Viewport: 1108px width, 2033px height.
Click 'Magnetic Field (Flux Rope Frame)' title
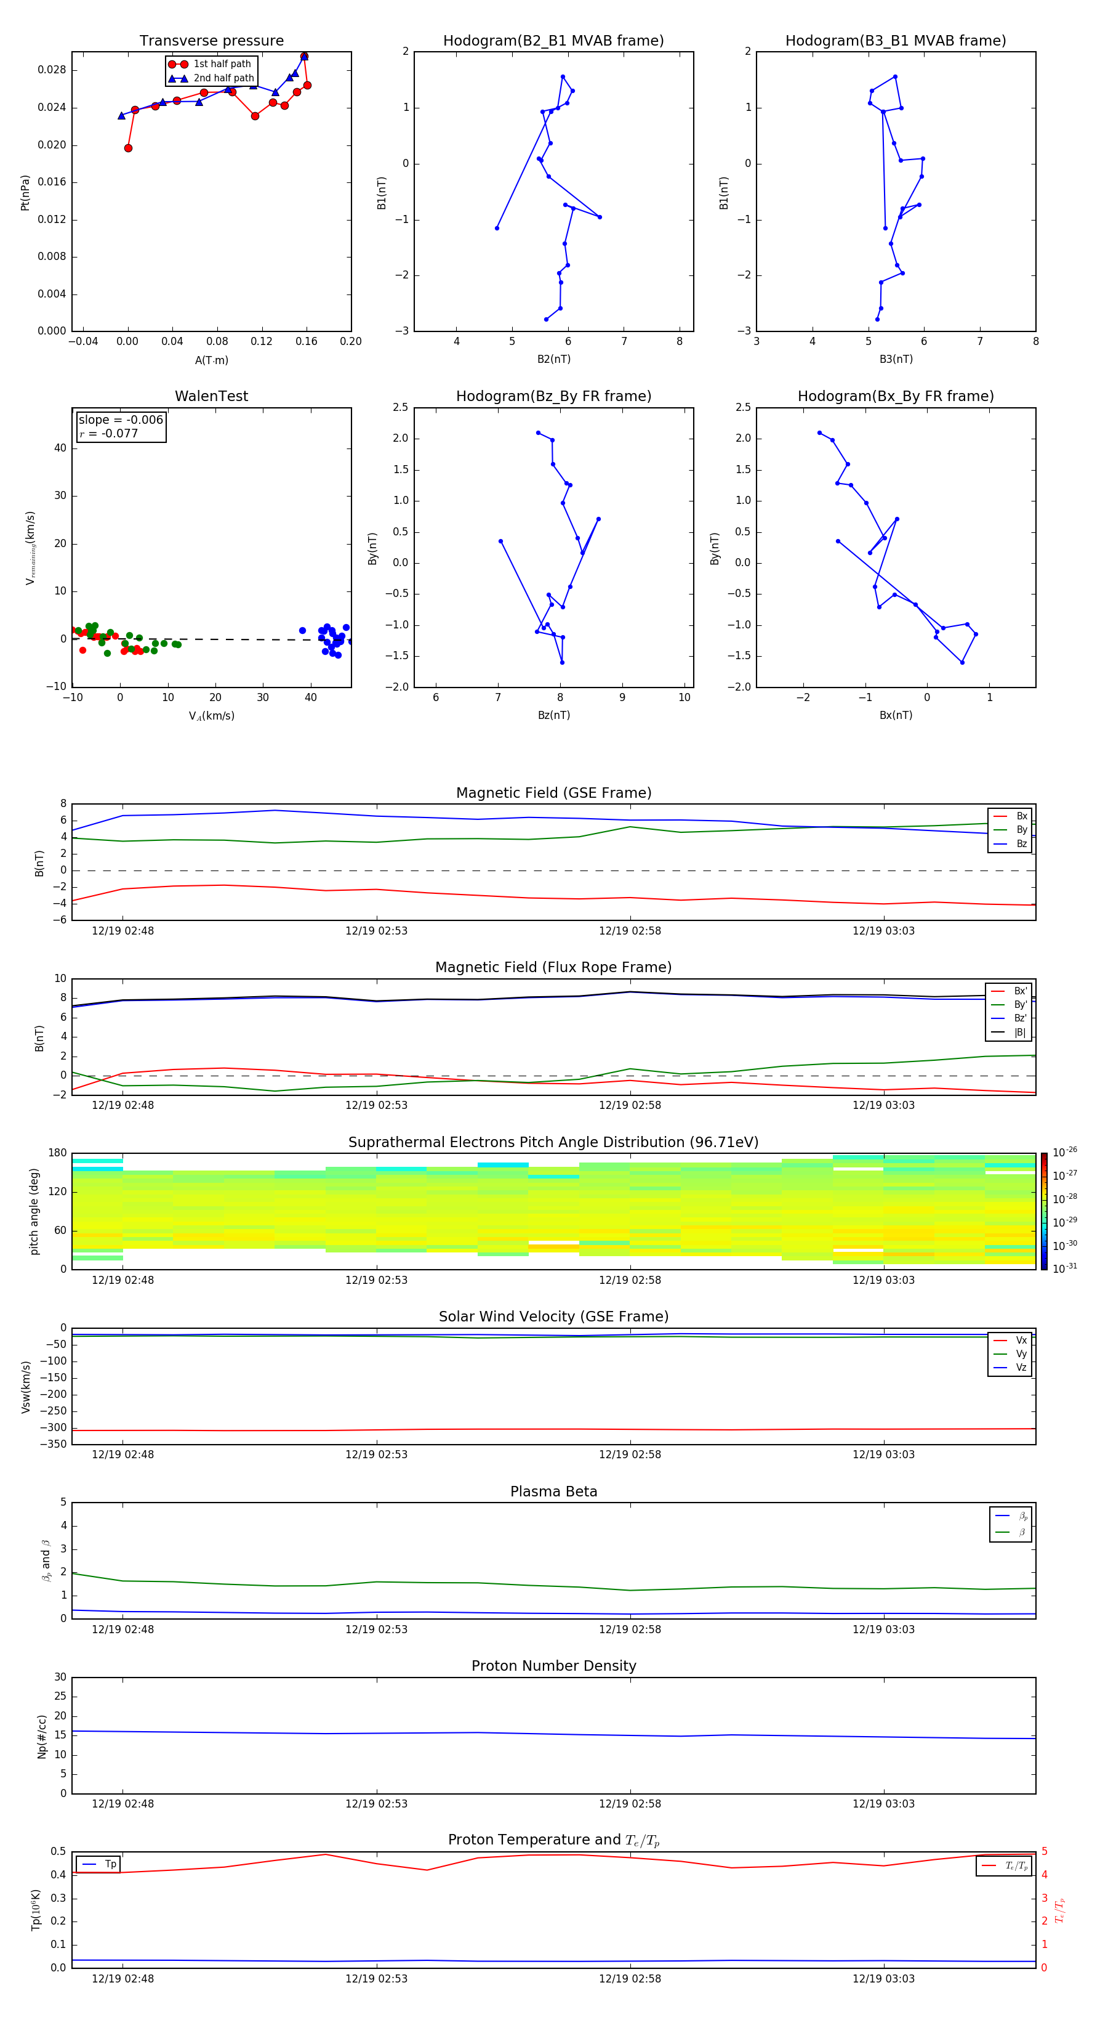[553, 968]
